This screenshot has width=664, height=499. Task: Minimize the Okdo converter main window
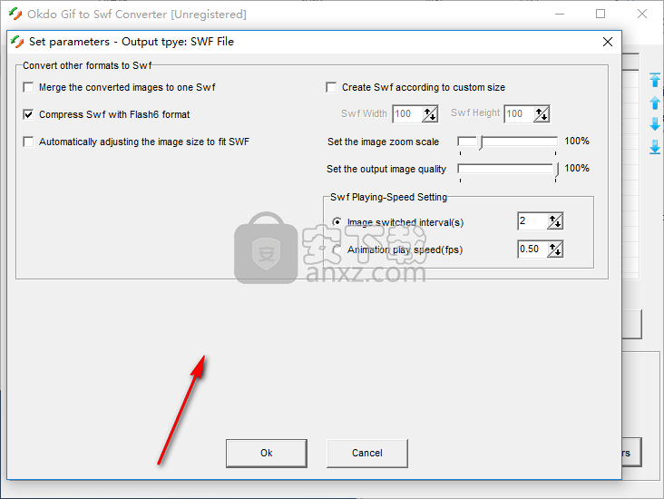coord(560,14)
